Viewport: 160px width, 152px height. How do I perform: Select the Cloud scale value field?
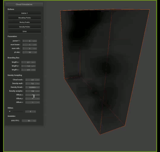point(33,80)
